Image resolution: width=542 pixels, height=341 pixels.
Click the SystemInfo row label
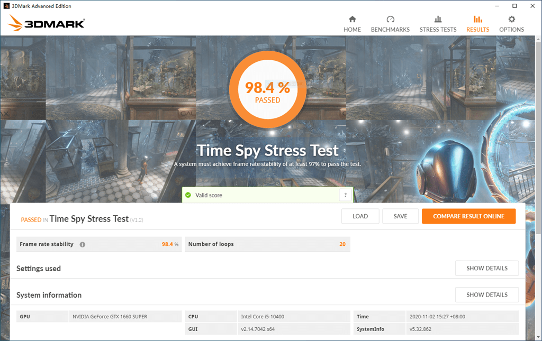pyautogui.click(x=370, y=329)
